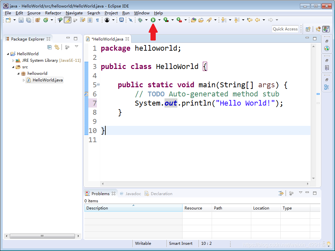Open the File menu
The width and height of the screenshot is (335, 251).
[x=8, y=13]
